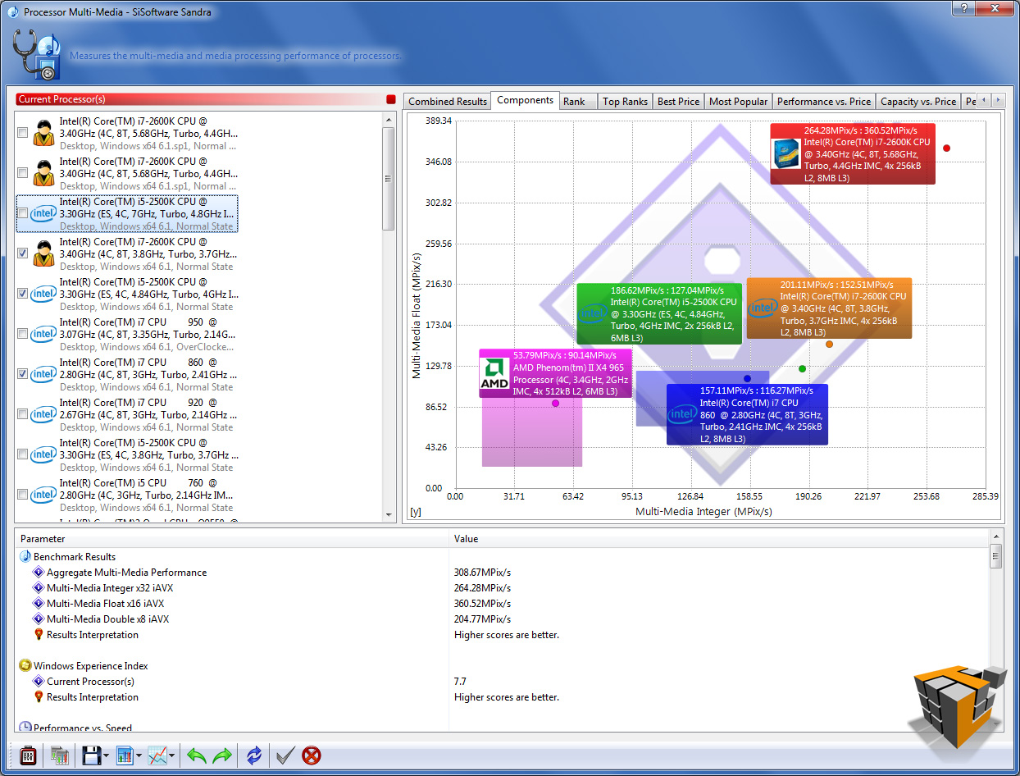Check the i7 CPU 920 checkbox
The height and width of the screenshot is (776, 1020).
point(22,414)
